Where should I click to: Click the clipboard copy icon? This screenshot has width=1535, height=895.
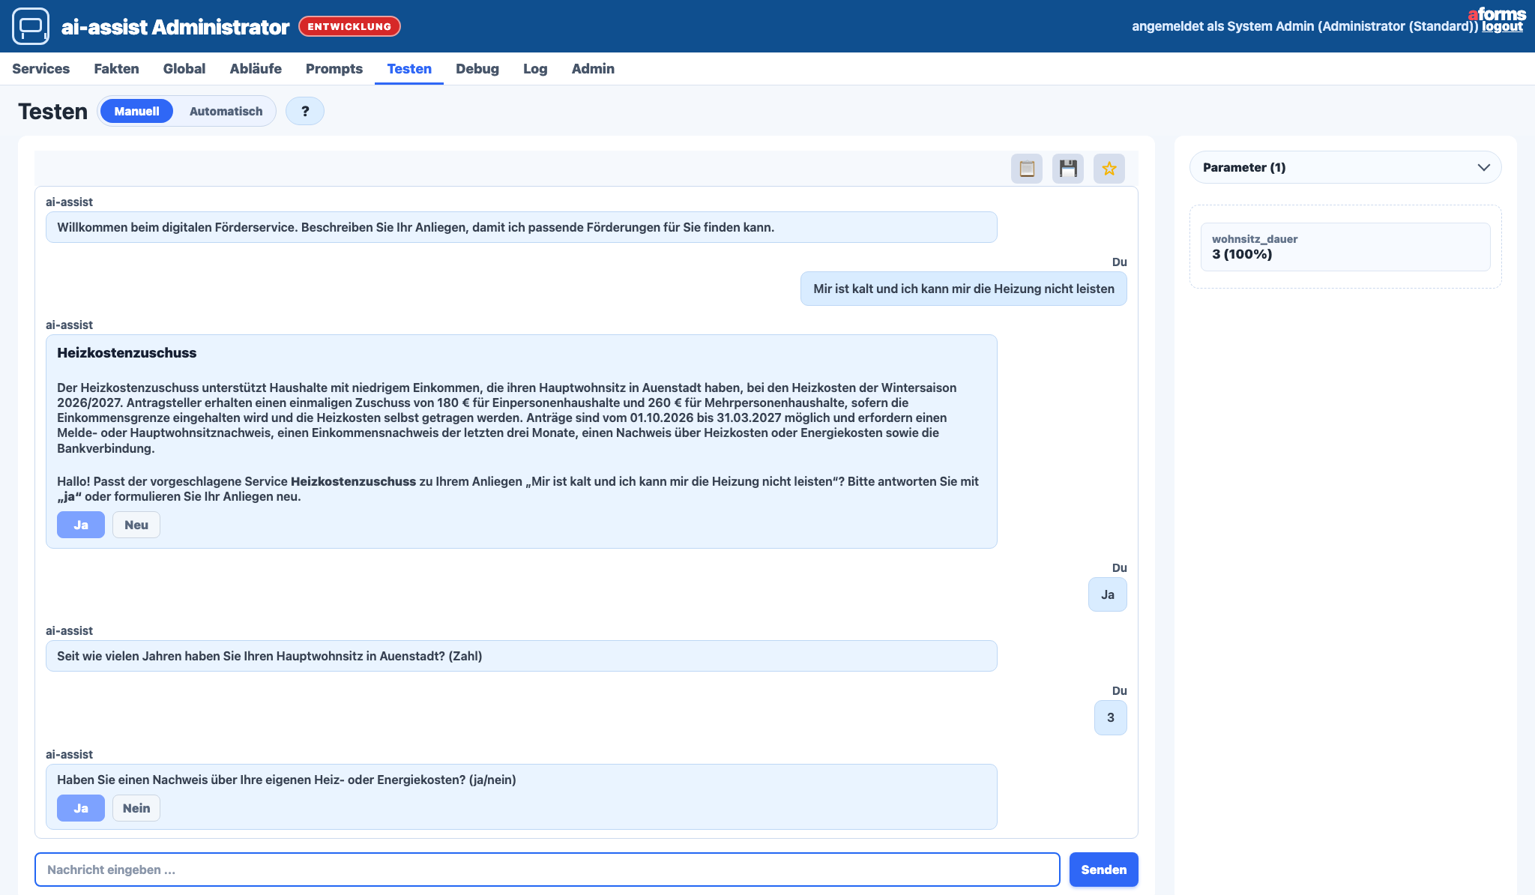tap(1027, 169)
